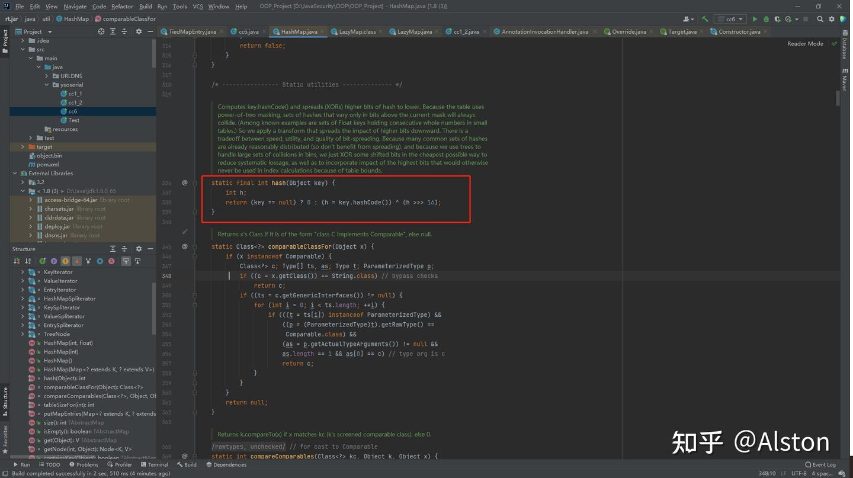The image size is (853, 478).
Task: Open IDE settings gear in top toolbar
Action: point(832,19)
